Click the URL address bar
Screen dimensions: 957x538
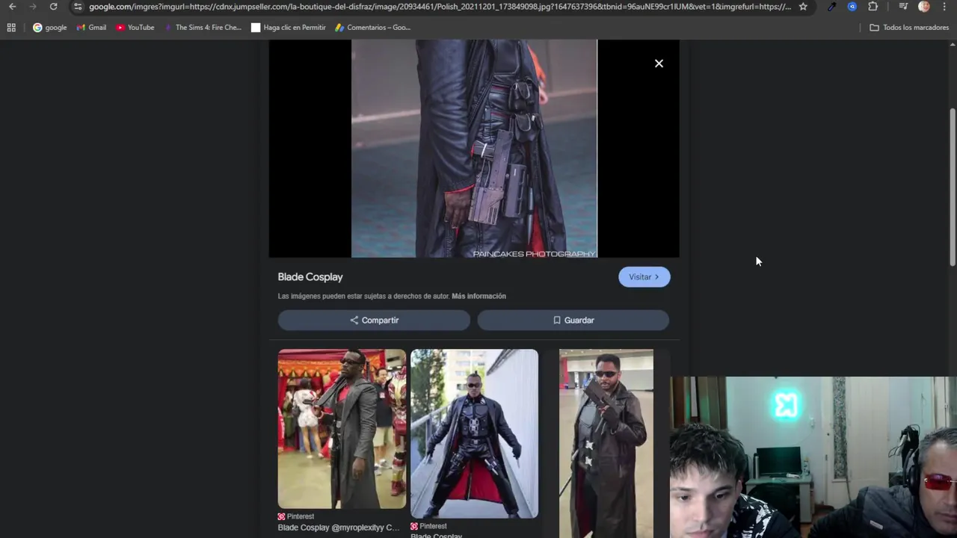pos(440,7)
